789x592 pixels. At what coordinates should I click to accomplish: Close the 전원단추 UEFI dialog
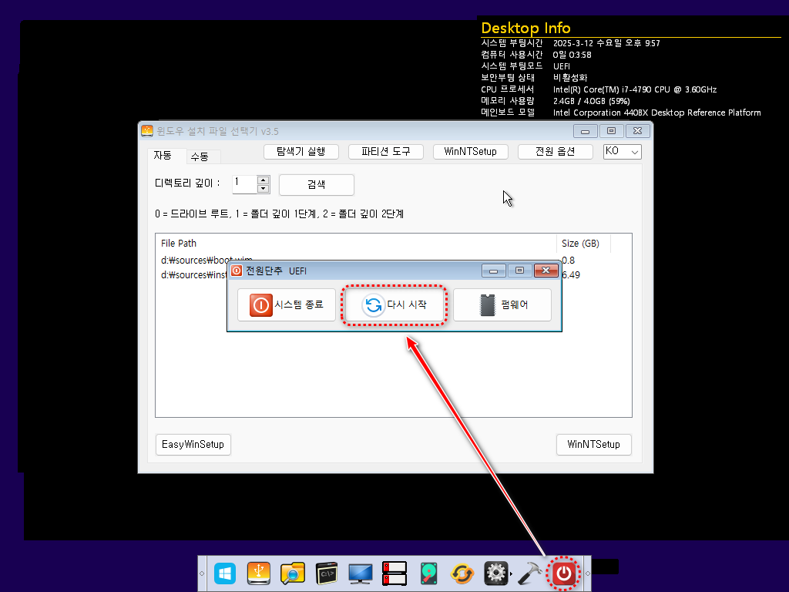pyautogui.click(x=546, y=271)
